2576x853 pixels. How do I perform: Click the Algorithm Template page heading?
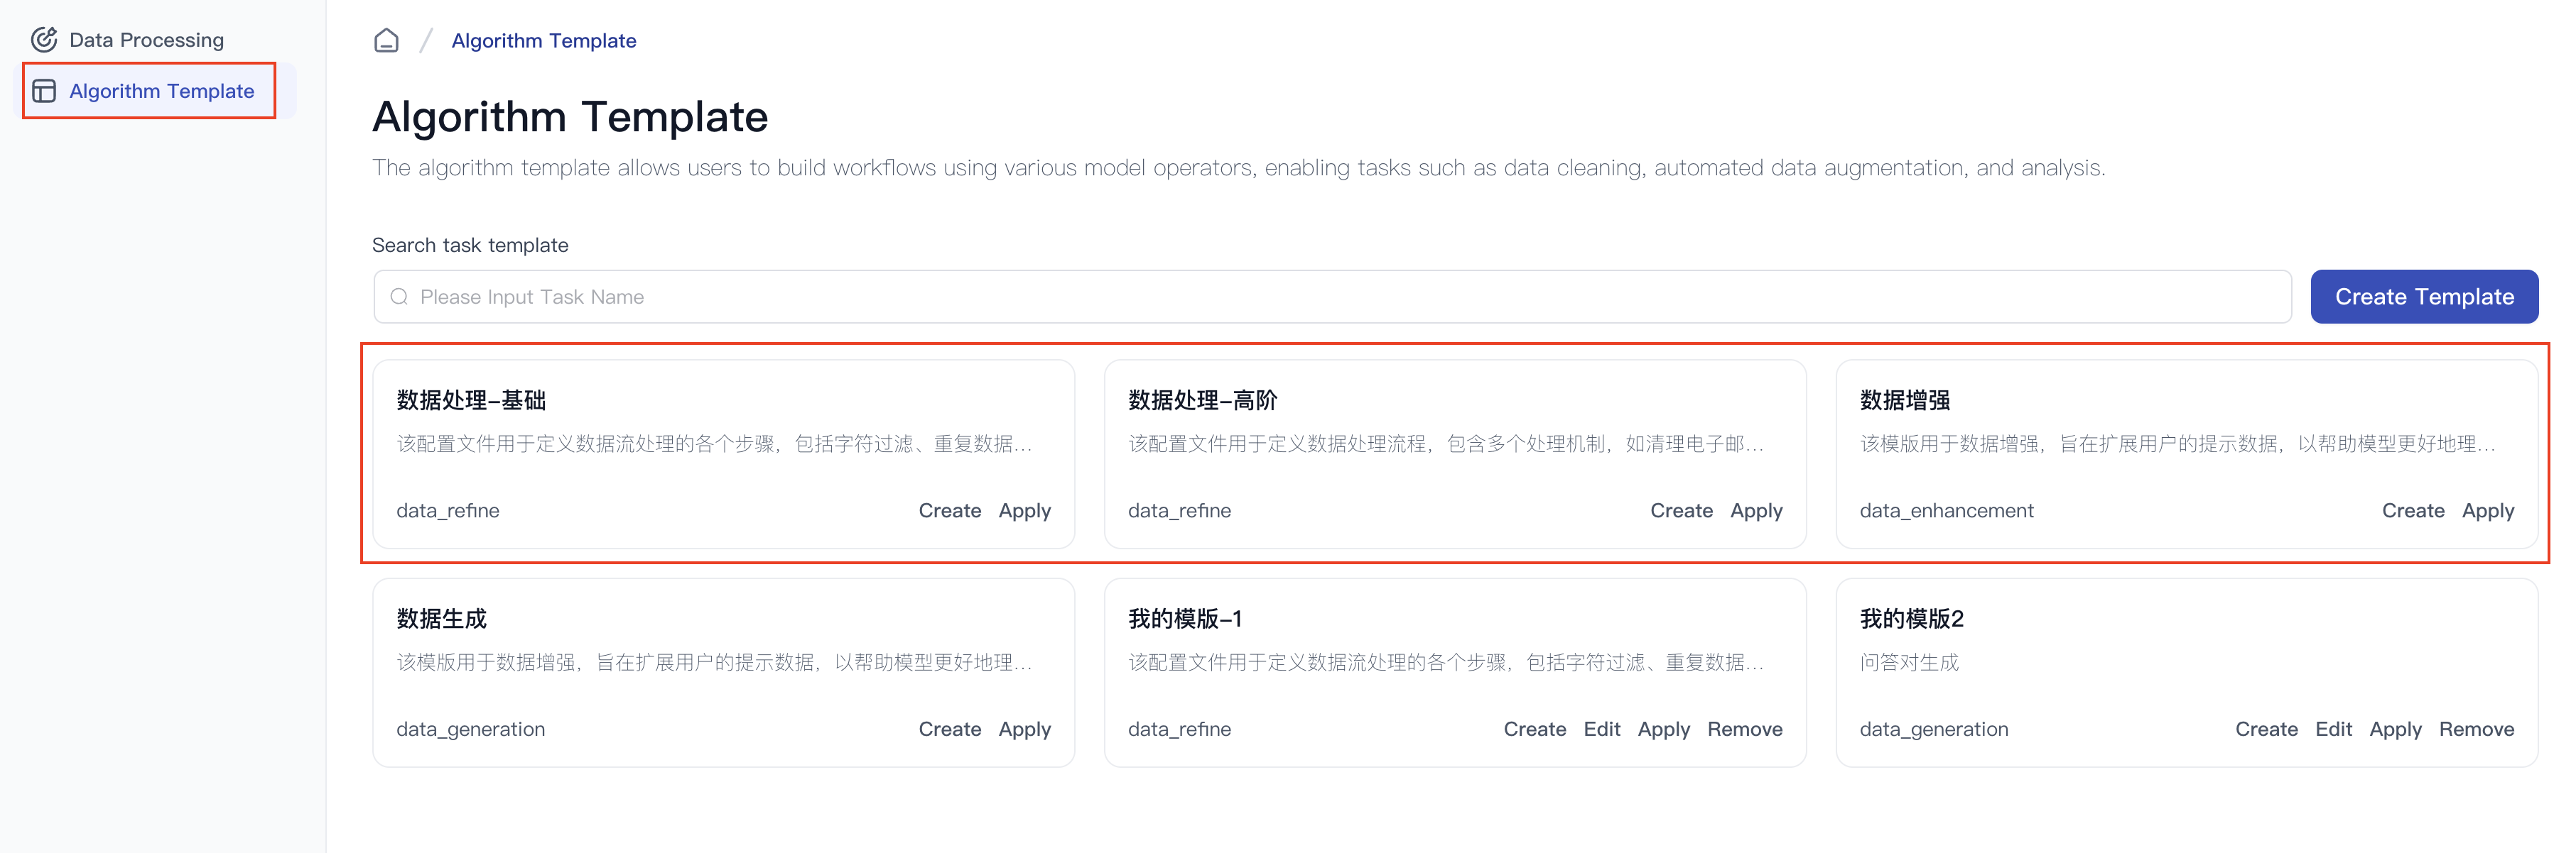click(x=570, y=117)
